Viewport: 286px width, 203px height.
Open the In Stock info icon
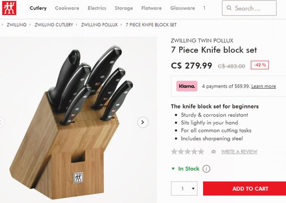tap(206, 169)
